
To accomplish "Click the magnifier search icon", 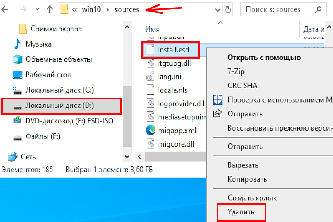I will pyautogui.click(x=318, y=10).
